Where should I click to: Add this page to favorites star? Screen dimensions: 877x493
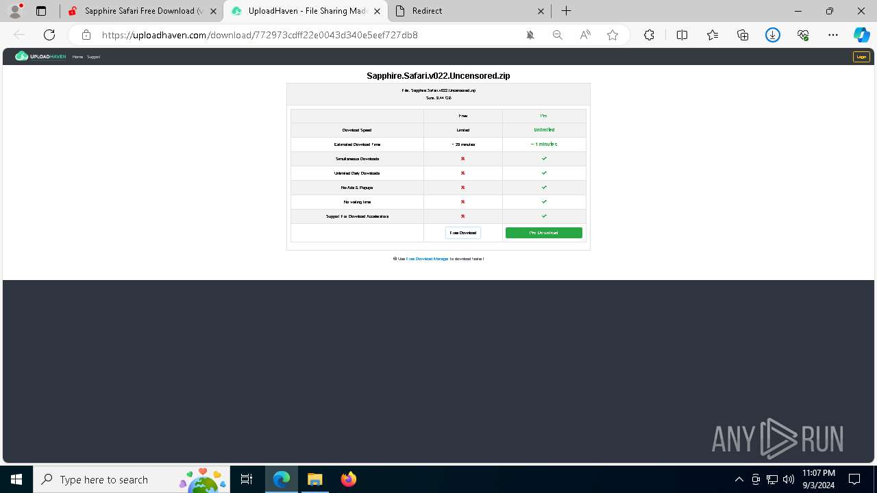[x=613, y=35]
